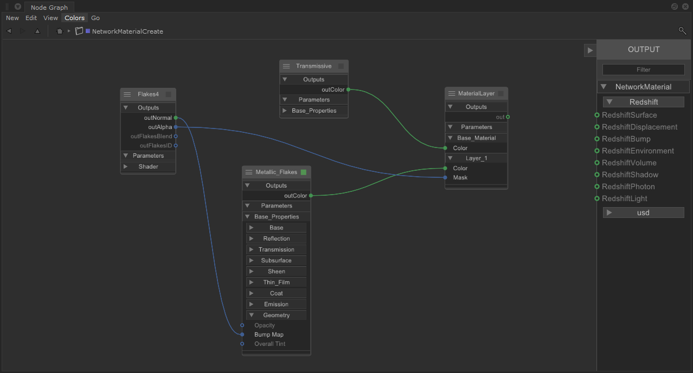Open the tab options circle-arrow icon
This screenshot has width=693, height=373.
click(17, 7)
